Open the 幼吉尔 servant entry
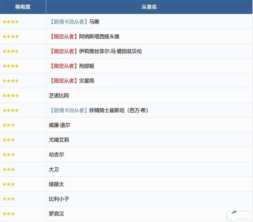Viewport: 253px width, 222px height. [56, 155]
